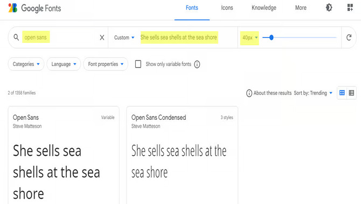Click the font size slider handle

click(272, 38)
